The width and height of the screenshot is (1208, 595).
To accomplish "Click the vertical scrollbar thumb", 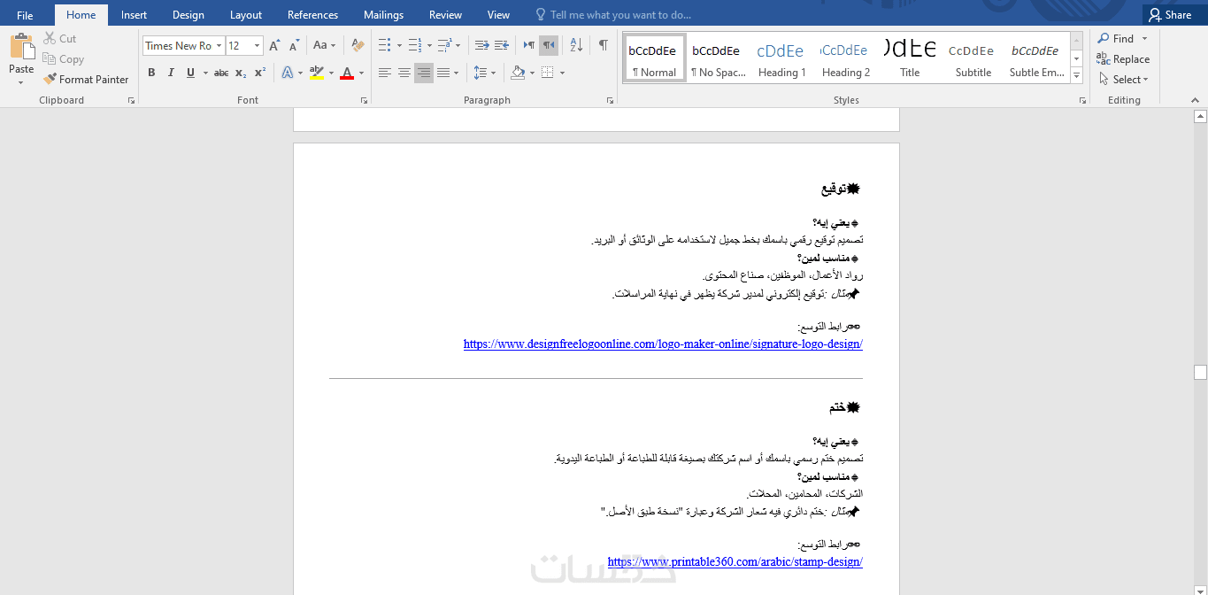I will coord(1200,372).
